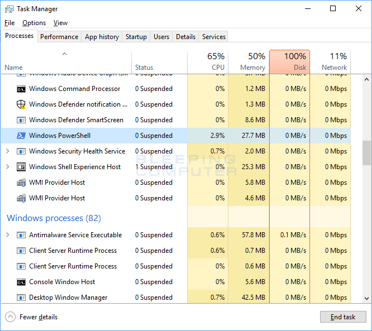This screenshot has width=372, height=331.
Task: Click the WMI Provider Host icon with 4.6 MB memory
Action: tap(21, 198)
